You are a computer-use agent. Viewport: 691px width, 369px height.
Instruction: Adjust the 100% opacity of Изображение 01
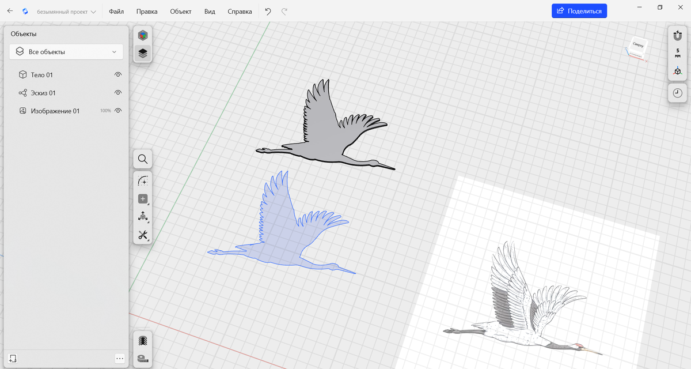(x=105, y=111)
